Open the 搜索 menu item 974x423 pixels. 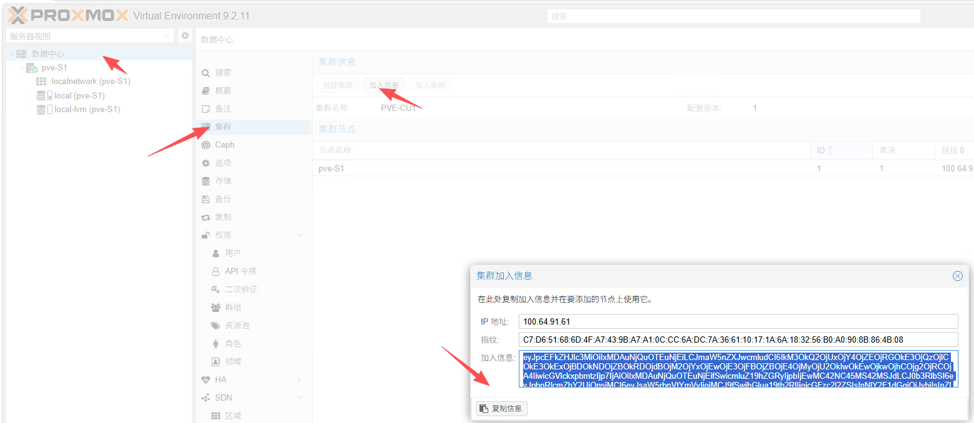coord(223,73)
